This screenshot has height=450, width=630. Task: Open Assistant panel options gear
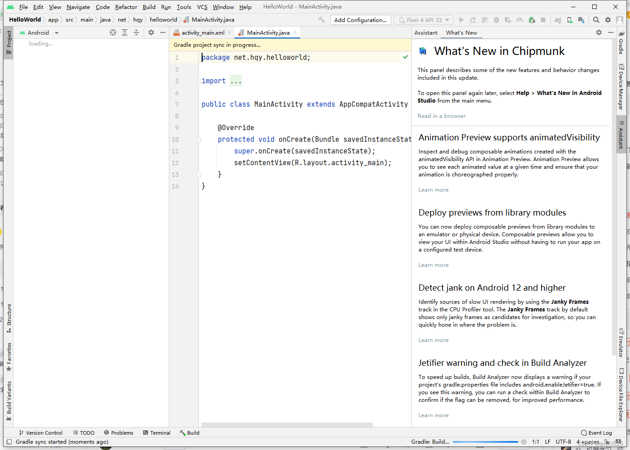pos(599,32)
